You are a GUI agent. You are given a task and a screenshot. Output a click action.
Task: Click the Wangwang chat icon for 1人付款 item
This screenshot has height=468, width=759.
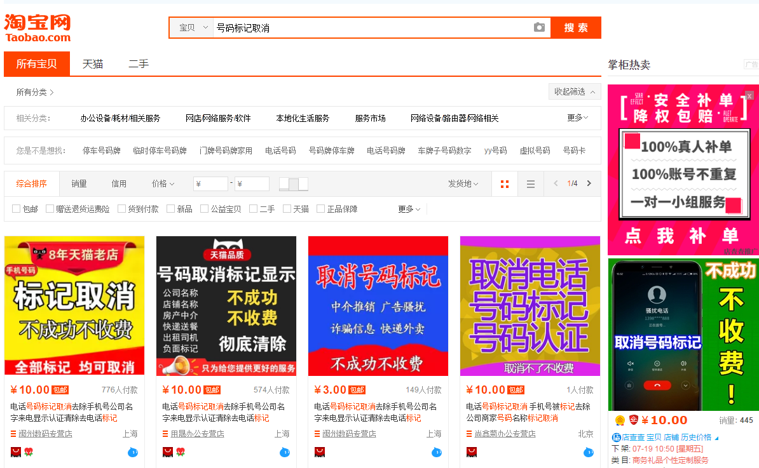click(589, 452)
